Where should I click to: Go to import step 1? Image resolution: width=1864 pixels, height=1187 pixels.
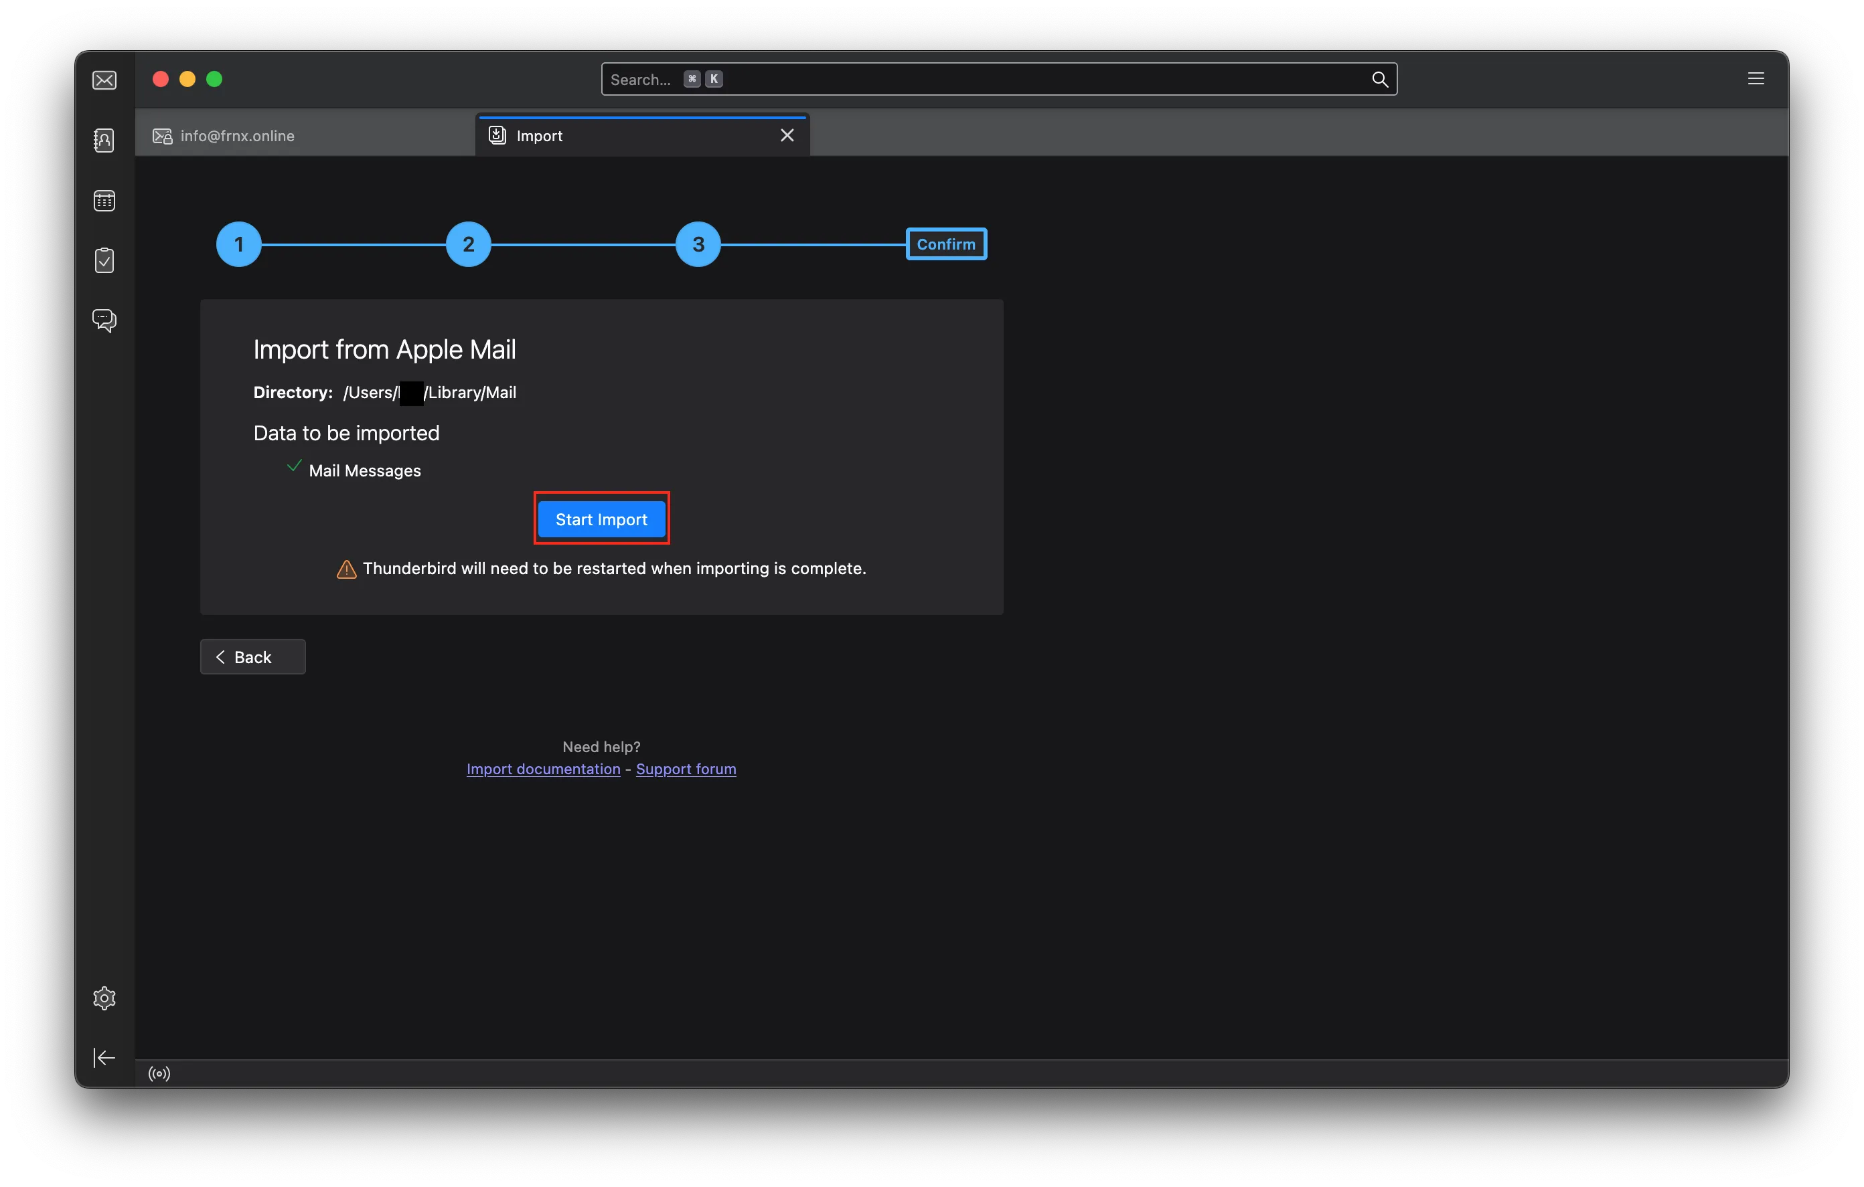click(238, 244)
